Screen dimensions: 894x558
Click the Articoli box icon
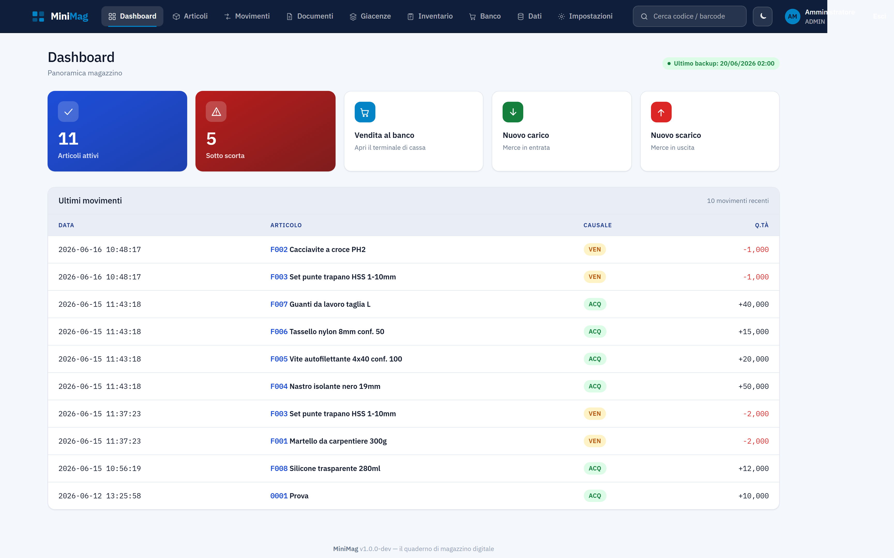(x=176, y=17)
